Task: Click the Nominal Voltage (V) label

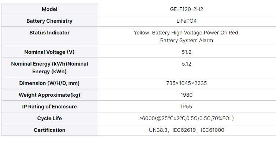Action: click(x=49, y=52)
